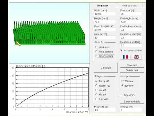This screenshot has height=116, width=154.
Task: Click the Fin thickness [mm] field
Action: pos(131,30)
